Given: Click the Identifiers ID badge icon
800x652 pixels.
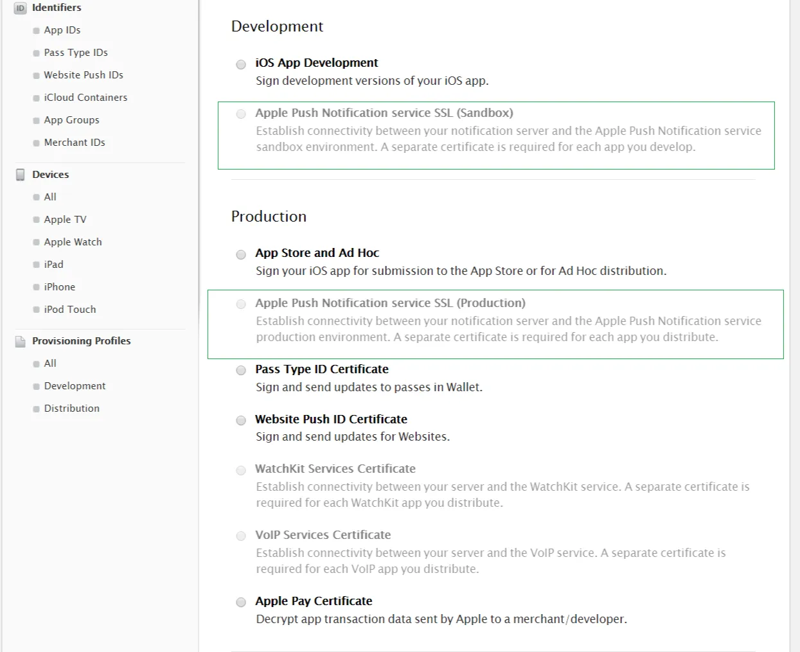Looking at the screenshot, I should (20, 8).
